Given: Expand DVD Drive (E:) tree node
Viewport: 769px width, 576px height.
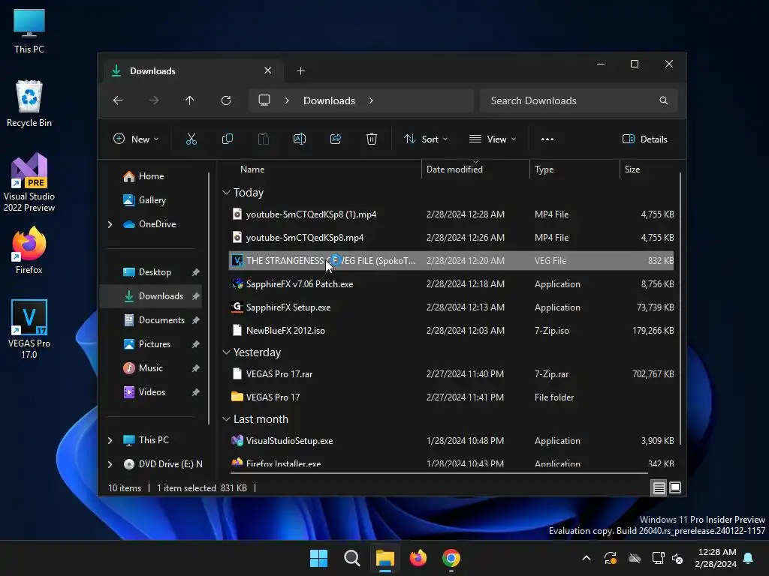Looking at the screenshot, I should [x=110, y=464].
